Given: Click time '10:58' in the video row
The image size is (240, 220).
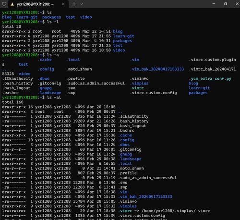Looking at the screenshot, I should (105, 50).
